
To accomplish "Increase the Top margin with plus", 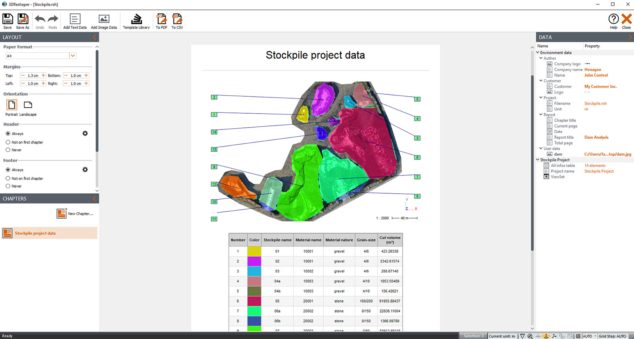I will coord(44,75).
